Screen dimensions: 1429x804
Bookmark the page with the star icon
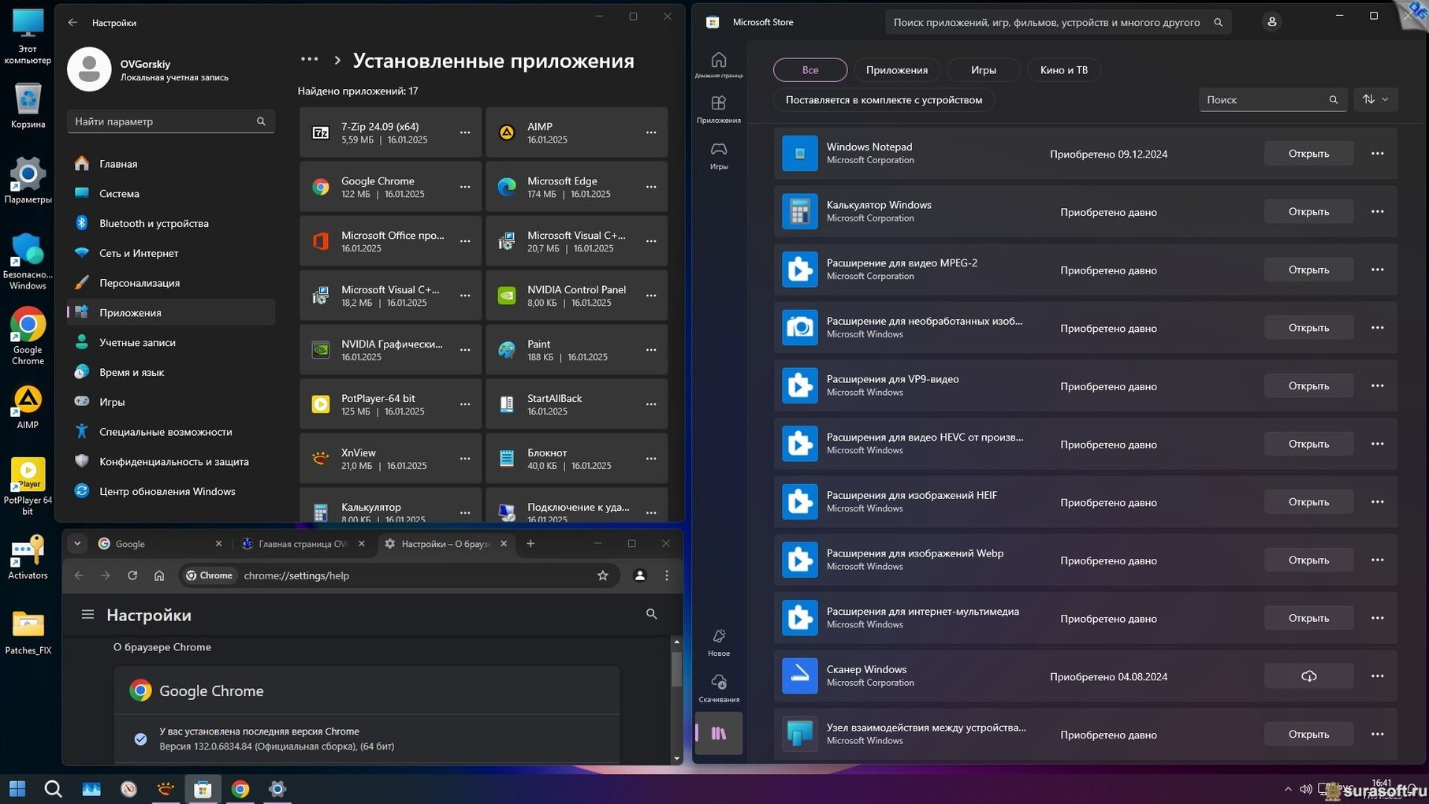click(603, 575)
